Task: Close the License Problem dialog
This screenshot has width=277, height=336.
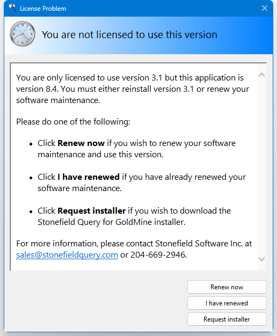Action: [265, 8]
